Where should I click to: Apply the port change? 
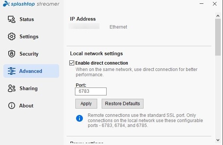pyautogui.click(x=86, y=104)
